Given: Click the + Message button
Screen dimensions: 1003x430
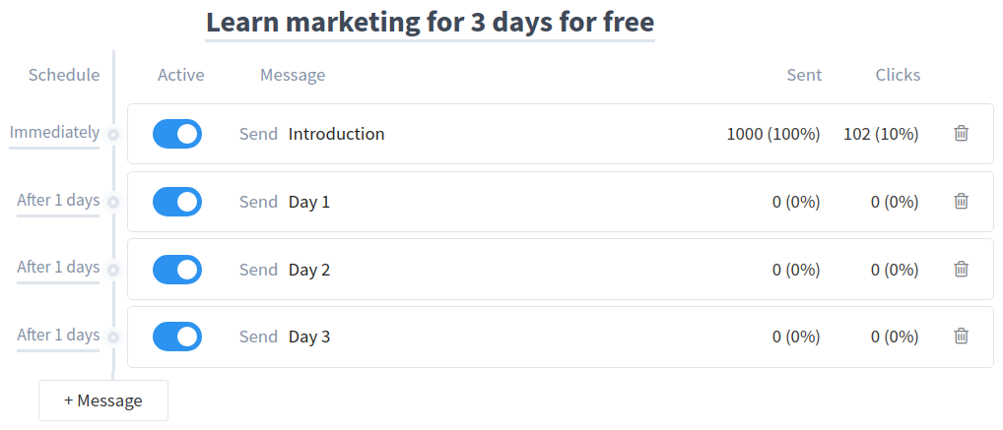Looking at the screenshot, I should pyautogui.click(x=103, y=400).
